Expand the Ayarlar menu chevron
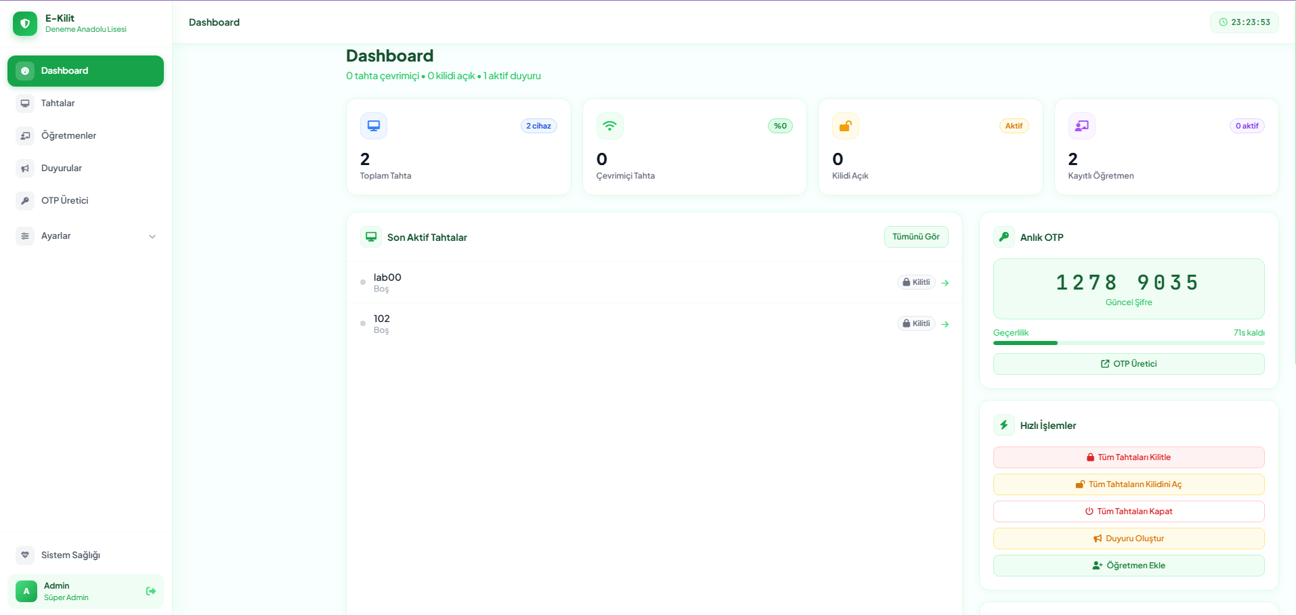The width and height of the screenshot is (1296, 615). (x=152, y=236)
